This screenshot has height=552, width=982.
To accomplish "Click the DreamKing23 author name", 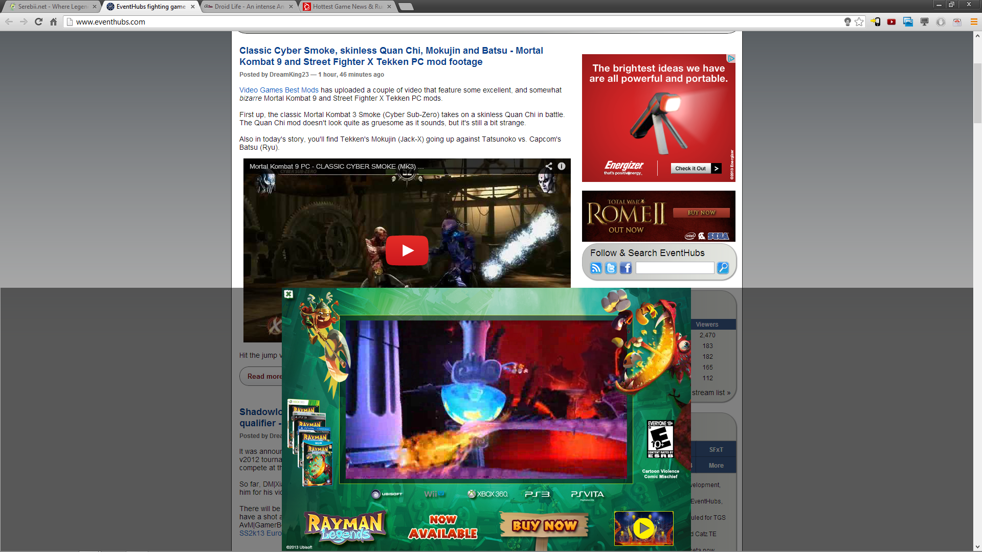I will click(289, 75).
